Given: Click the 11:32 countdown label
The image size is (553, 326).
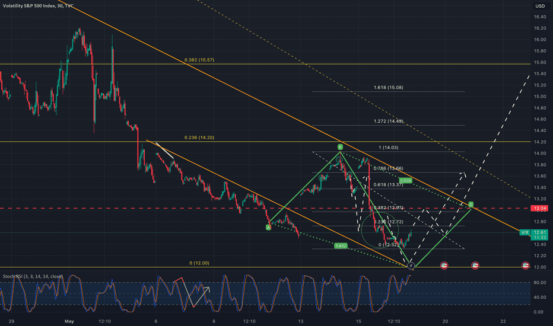Looking at the screenshot, I should coord(539,238).
